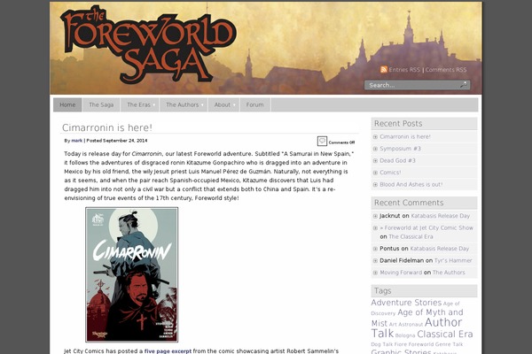Click the plus icon beside the Daniel Fidelman comment

375,260
